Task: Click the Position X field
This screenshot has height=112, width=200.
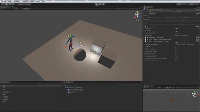Action: [x=154, y=17]
